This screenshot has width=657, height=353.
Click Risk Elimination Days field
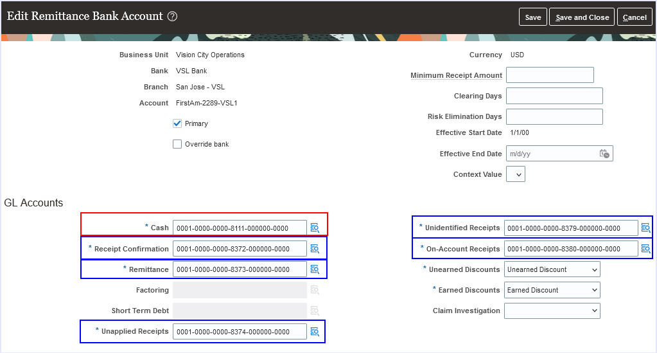tap(554, 116)
